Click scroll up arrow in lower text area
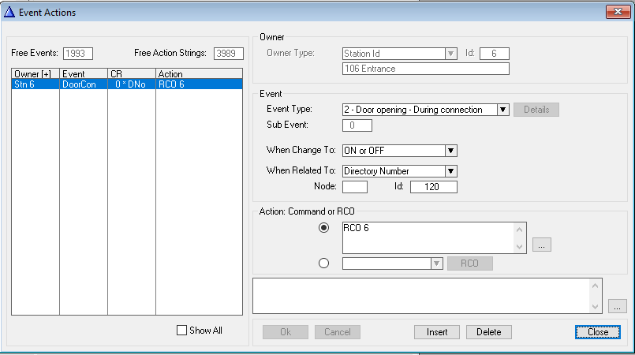Viewport: 635px width, 355px height. tap(595, 286)
